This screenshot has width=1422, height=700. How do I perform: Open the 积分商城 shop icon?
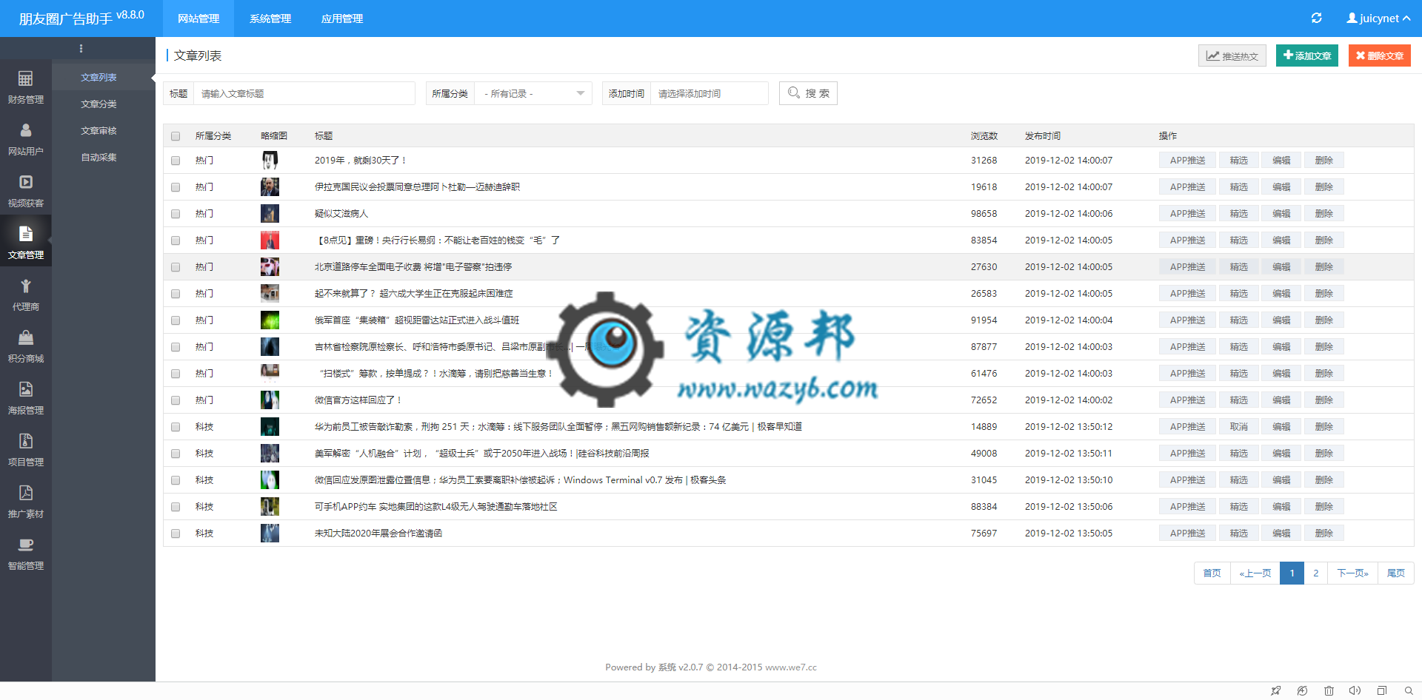pyautogui.click(x=25, y=338)
